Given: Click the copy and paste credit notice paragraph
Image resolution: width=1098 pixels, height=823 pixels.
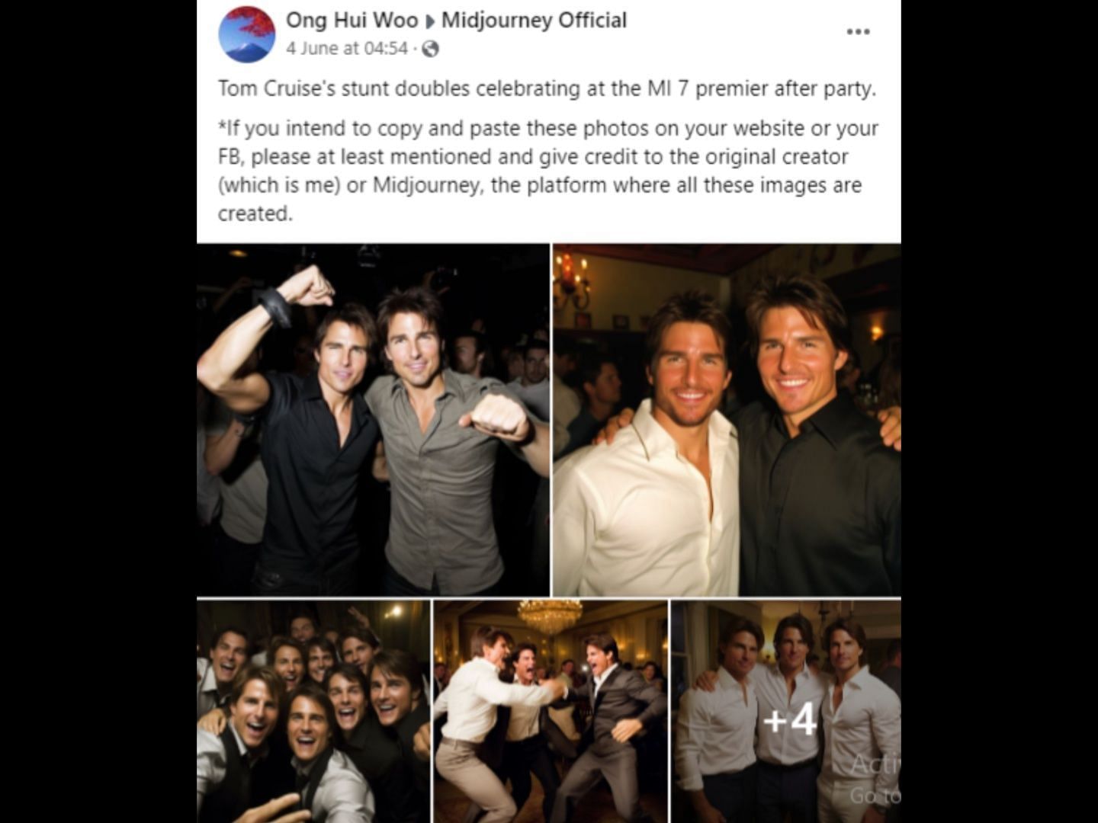Looking at the screenshot, I should tap(547, 171).
